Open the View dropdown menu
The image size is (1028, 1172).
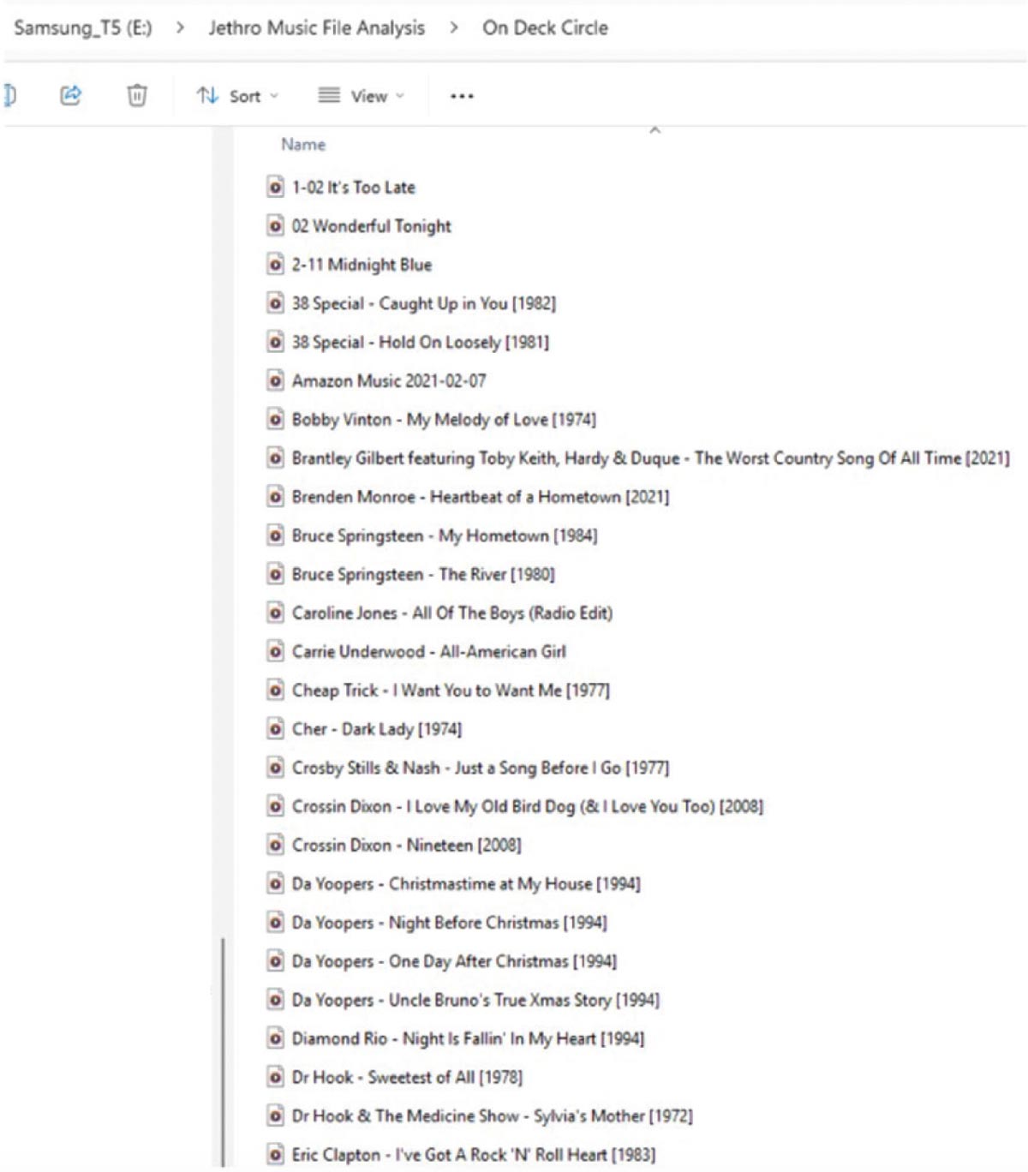[361, 96]
